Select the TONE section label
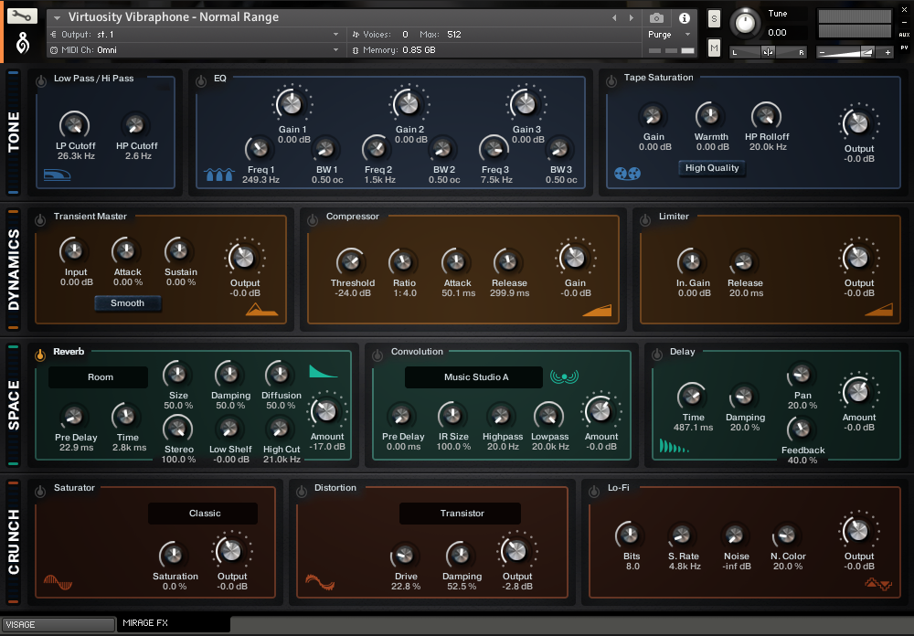Viewport: 914px width, 636px height. point(14,132)
